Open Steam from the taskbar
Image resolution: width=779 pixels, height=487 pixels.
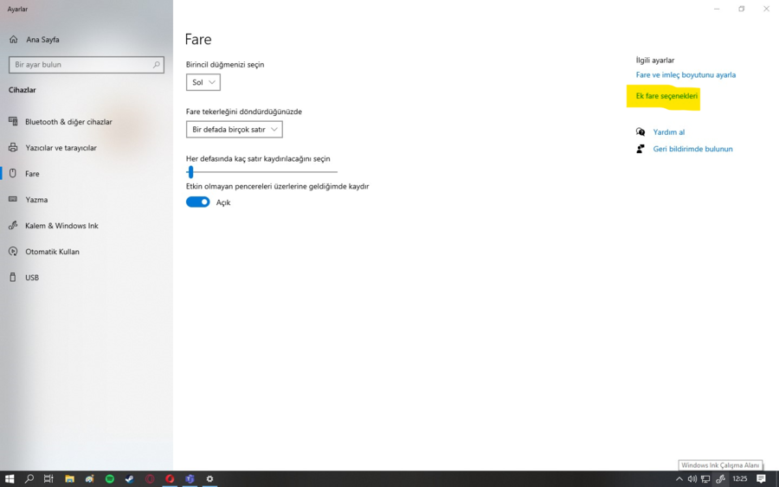(130, 479)
